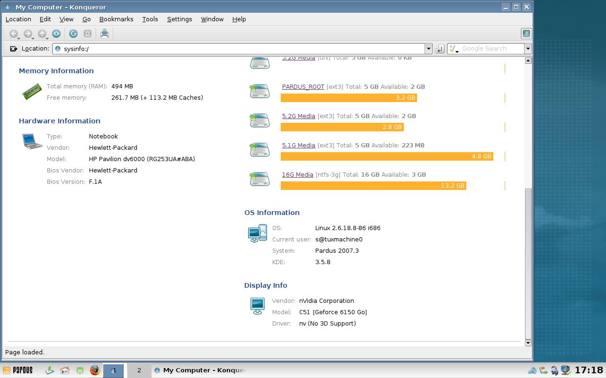Expand the Google Search dropdown arrow
606x378 pixels.
(527, 49)
